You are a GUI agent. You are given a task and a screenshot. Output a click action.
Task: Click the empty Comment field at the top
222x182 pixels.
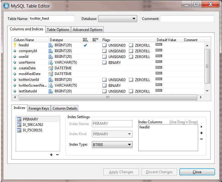[x=187, y=18]
